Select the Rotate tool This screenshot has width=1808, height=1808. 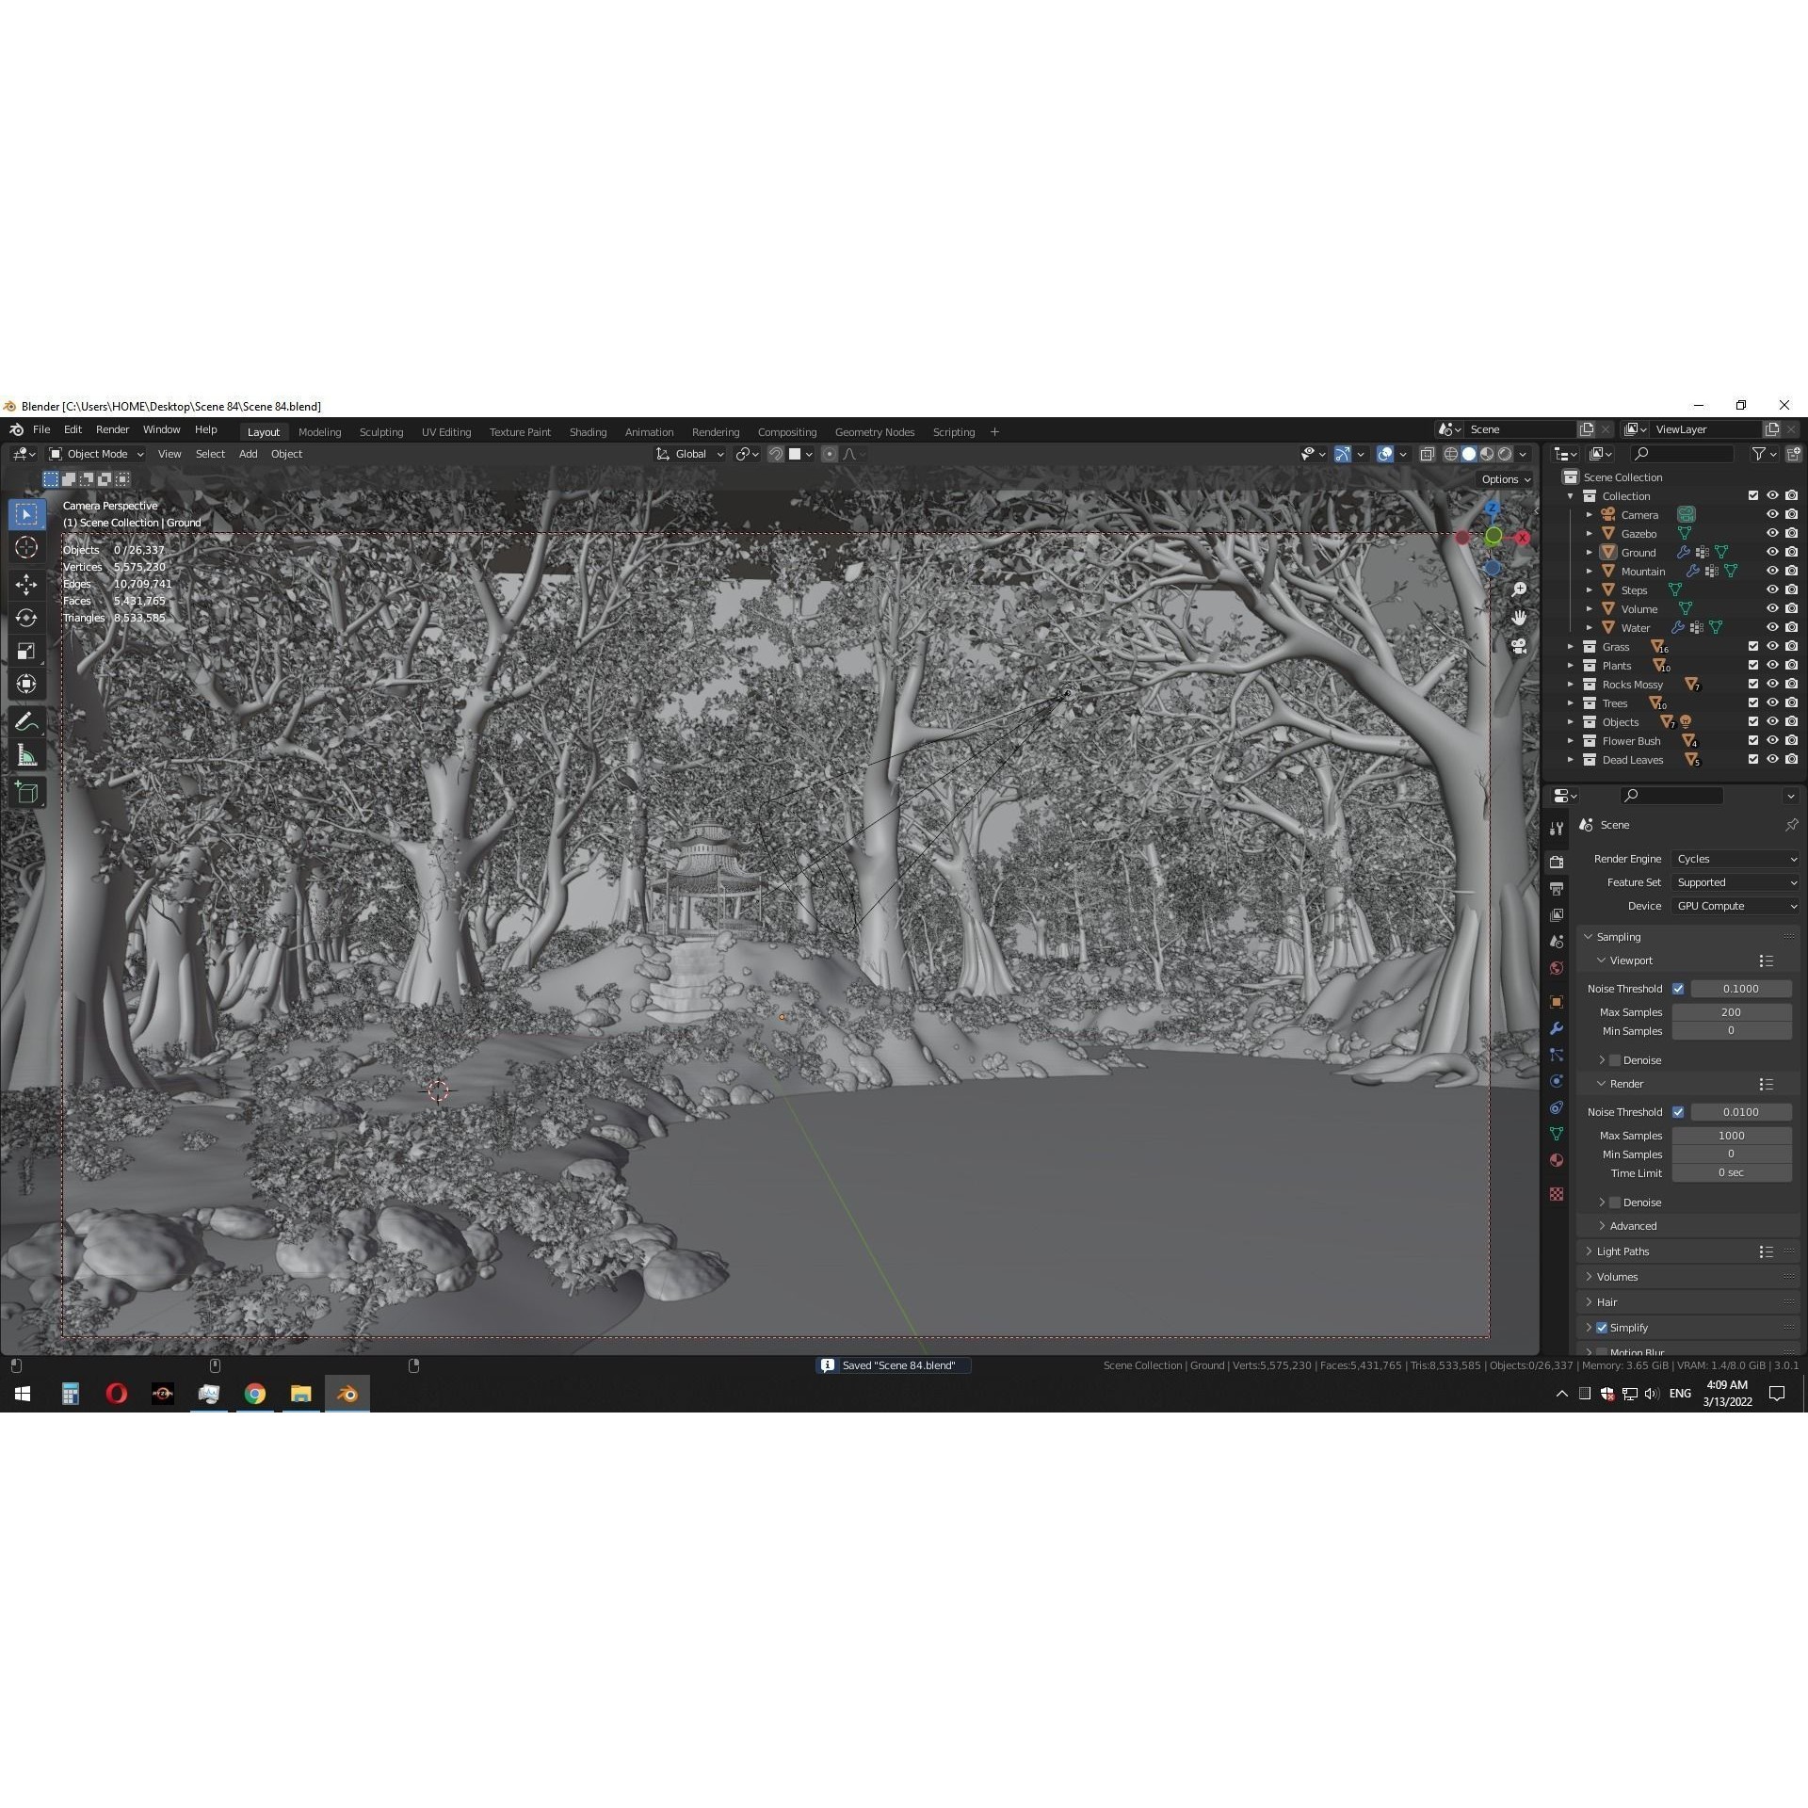[x=26, y=618]
